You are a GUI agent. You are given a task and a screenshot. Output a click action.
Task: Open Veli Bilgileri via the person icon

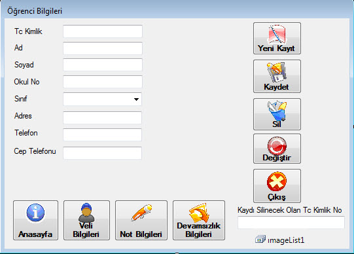(86, 213)
